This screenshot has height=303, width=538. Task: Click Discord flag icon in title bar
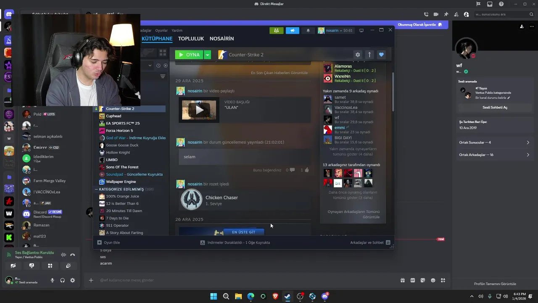478,4
